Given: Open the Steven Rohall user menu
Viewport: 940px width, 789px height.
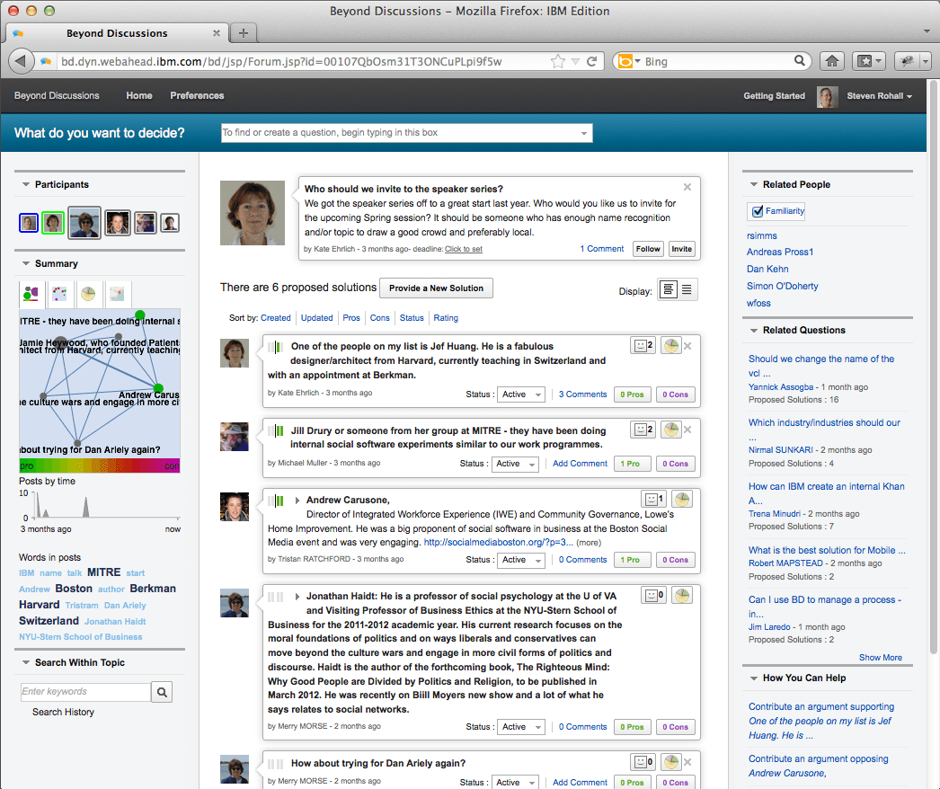Looking at the screenshot, I should [879, 96].
